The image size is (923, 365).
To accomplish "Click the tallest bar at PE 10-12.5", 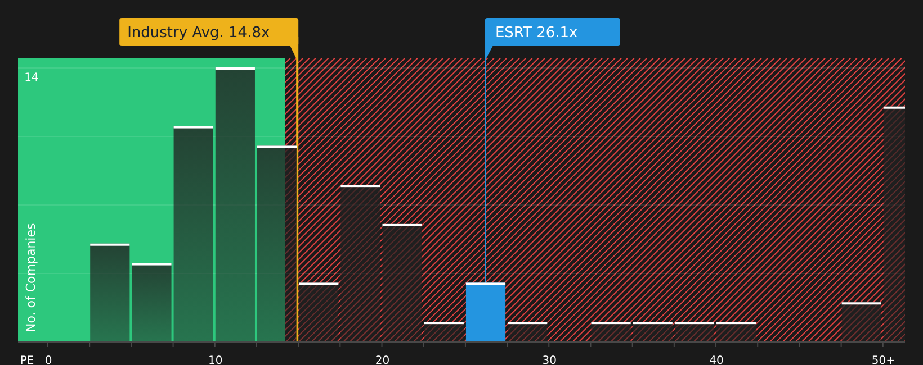I will (x=235, y=204).
